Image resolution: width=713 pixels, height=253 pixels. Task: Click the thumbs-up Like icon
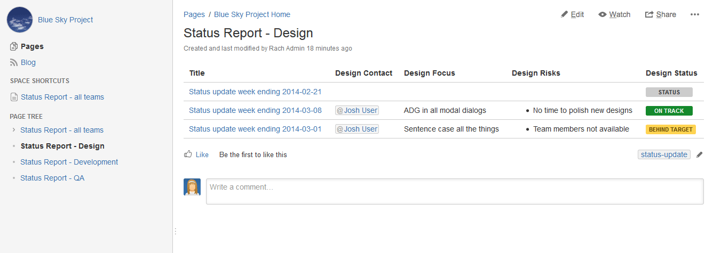188,154
